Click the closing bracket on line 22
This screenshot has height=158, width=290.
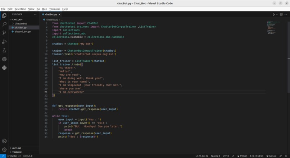pos(54,96)
